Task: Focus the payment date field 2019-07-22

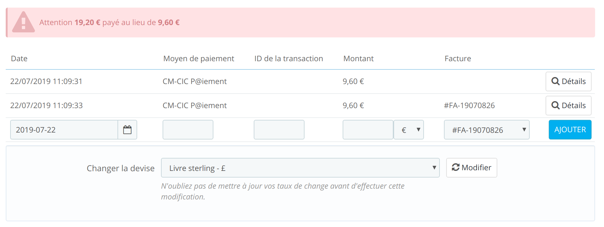Action: pyautogui.click(x=64, y=130)
